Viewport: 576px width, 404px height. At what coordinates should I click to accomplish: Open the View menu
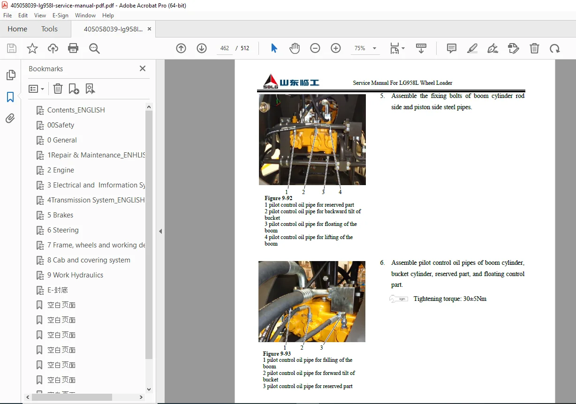pos(40,15)
